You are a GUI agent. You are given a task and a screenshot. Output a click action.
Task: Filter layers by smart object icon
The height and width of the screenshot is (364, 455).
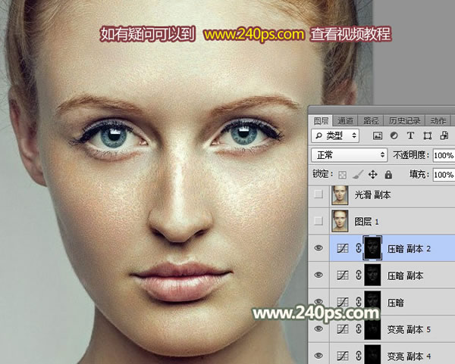click(x=444, y=135)
